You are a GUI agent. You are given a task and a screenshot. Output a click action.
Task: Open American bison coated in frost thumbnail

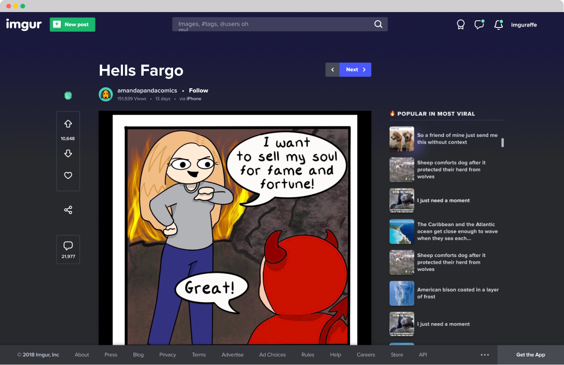(x=402, y=293)
